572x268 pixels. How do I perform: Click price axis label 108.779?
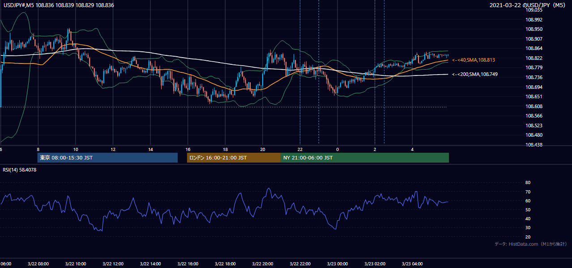tap(535, 67)
